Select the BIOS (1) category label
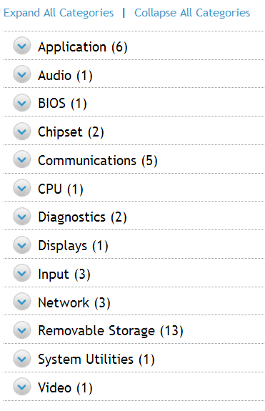The width and height of the screenshot is (265, 411). pos(62,104)
